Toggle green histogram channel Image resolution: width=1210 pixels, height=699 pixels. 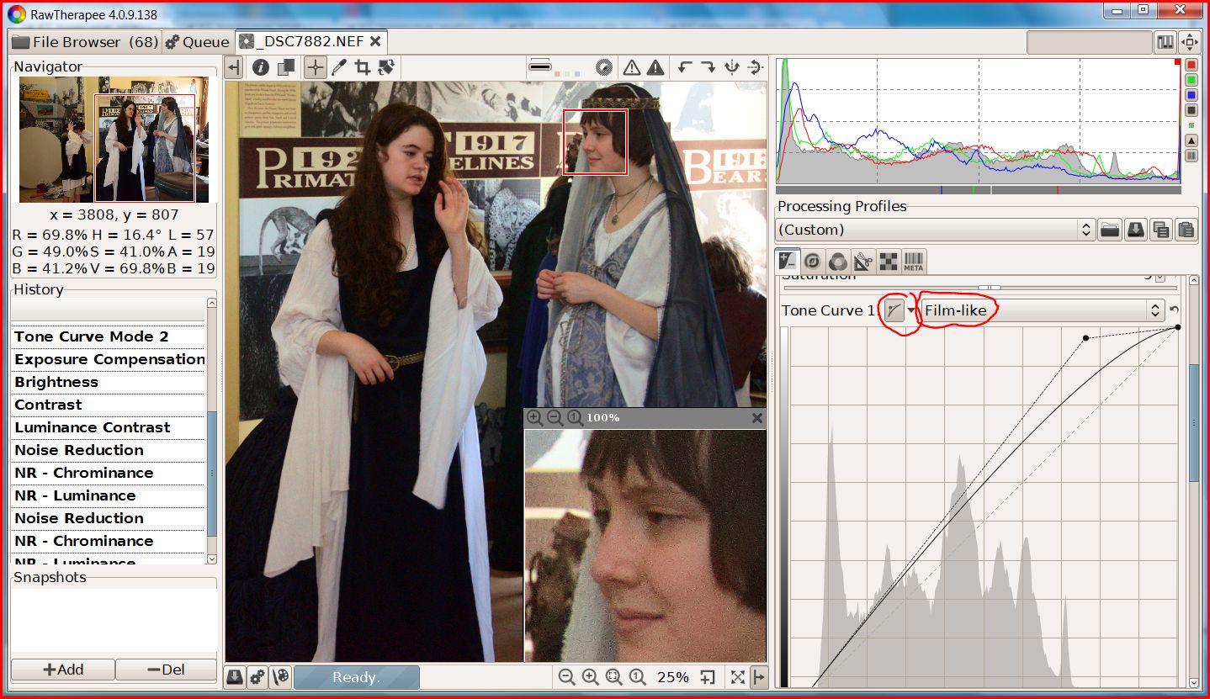(x=1191, y=80)
